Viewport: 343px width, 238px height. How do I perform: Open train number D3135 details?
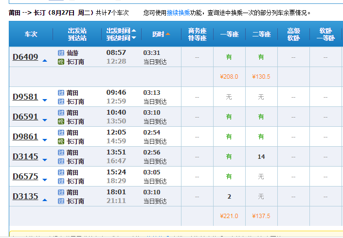(x=25, y=196)
